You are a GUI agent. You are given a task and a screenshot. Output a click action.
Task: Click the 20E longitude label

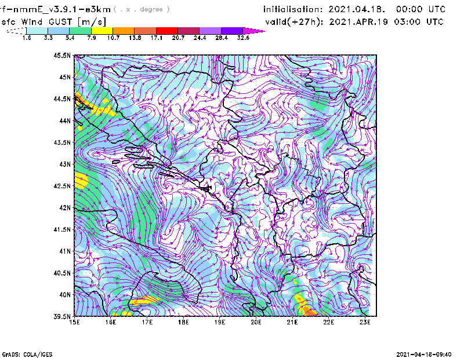(x=256, y=322)
